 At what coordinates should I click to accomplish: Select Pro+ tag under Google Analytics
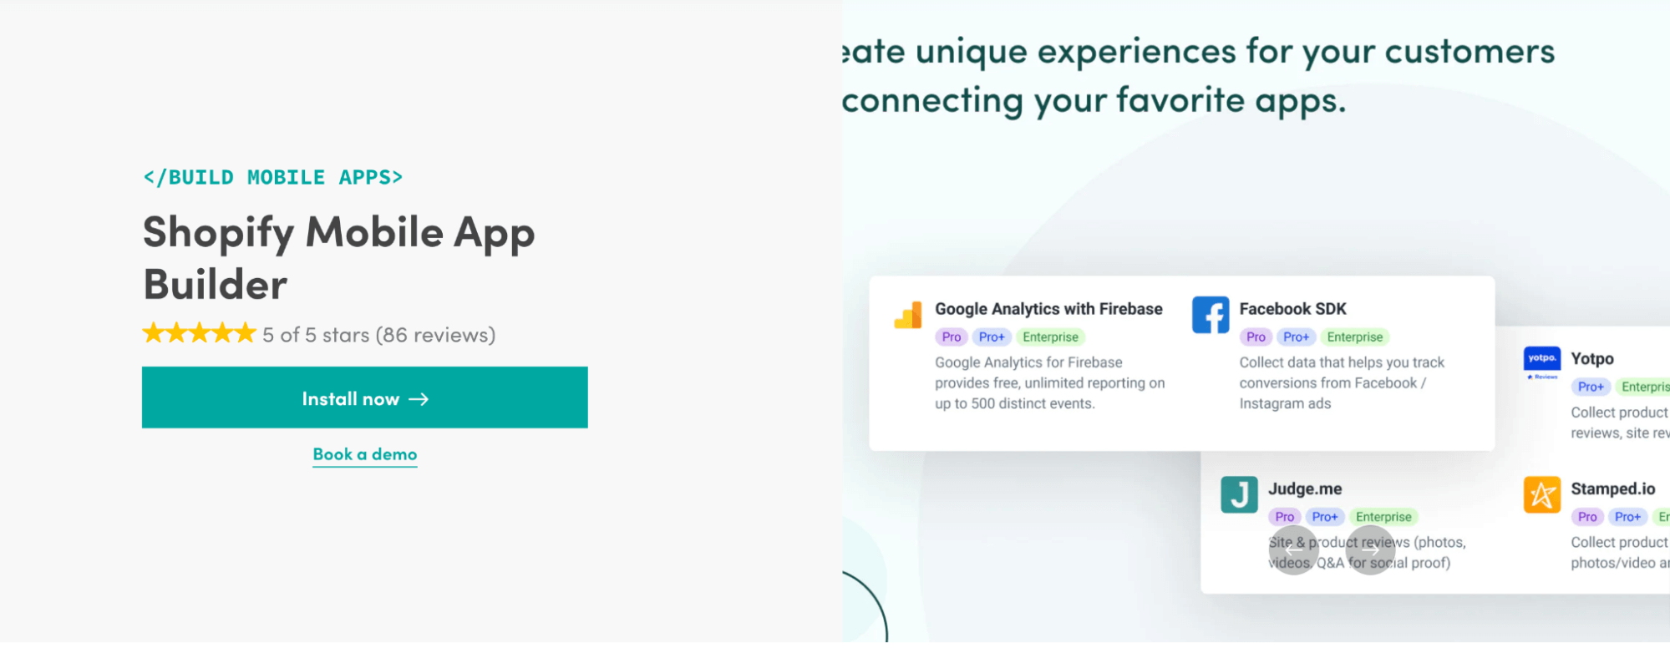[x=992, y=337]
